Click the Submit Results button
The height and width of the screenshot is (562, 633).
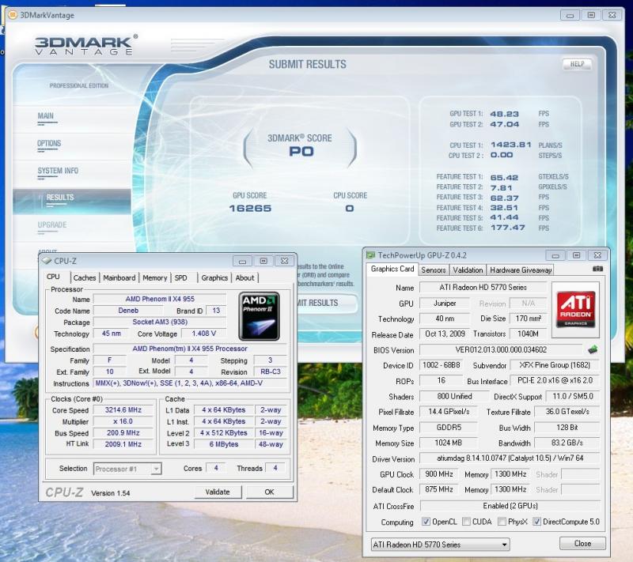[x=326, y=303]
